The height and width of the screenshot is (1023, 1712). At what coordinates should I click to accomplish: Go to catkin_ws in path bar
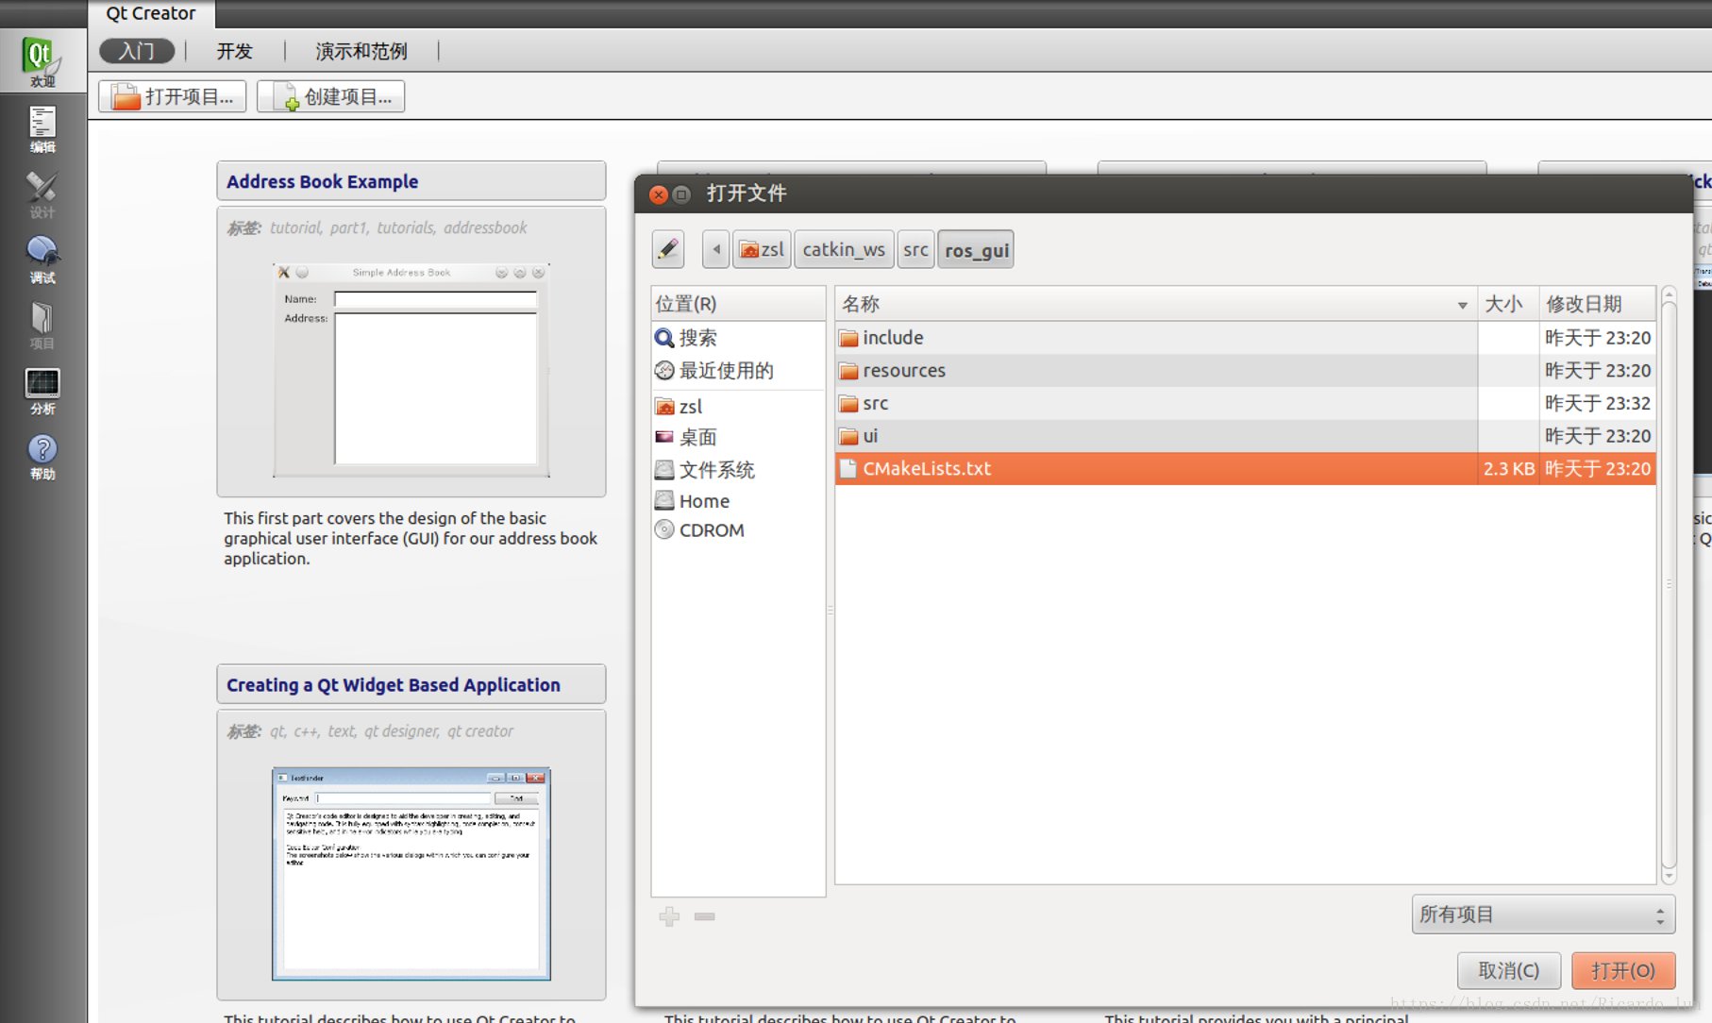pyautogui.click(x=844, y=249)
